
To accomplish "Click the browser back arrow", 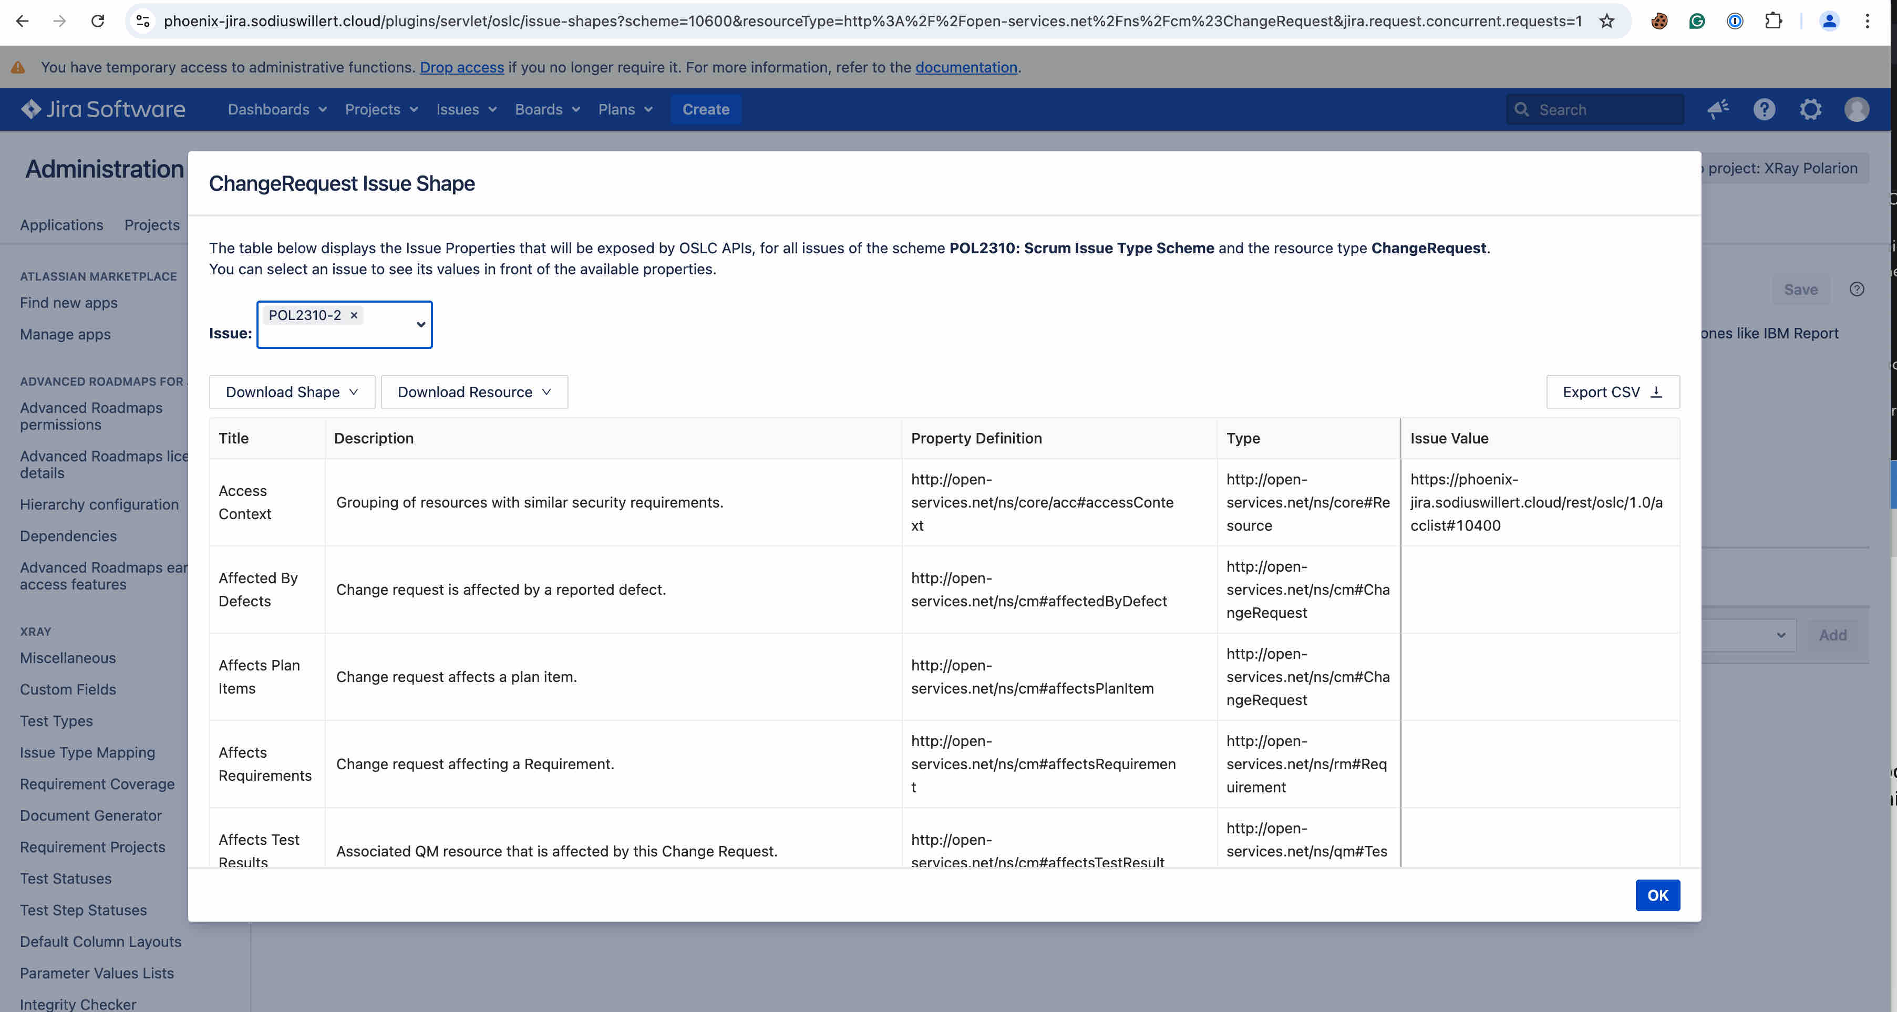I will point(22,22).
